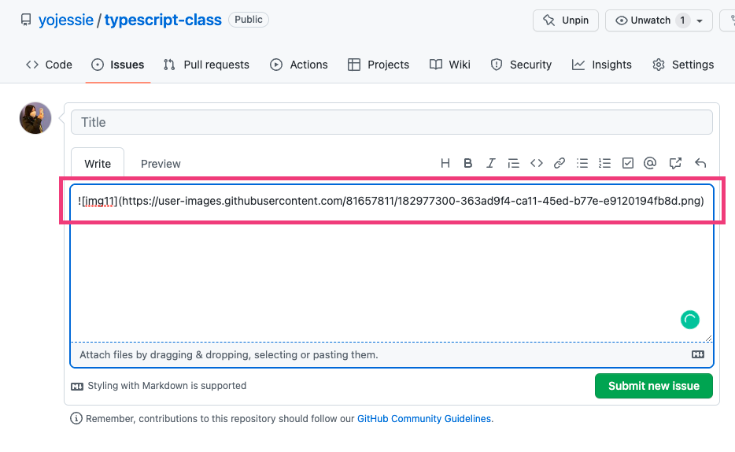
Task: Click the Unpin button
Action: [565, 20]
